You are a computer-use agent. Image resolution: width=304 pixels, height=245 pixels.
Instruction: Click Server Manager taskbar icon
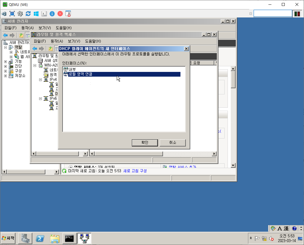tap(25, 238)
